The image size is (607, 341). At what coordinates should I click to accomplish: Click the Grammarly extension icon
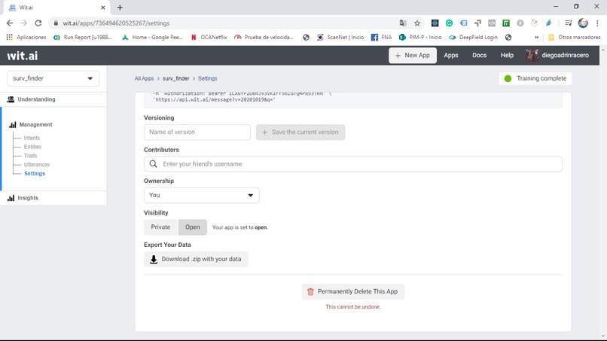[449, 23]
